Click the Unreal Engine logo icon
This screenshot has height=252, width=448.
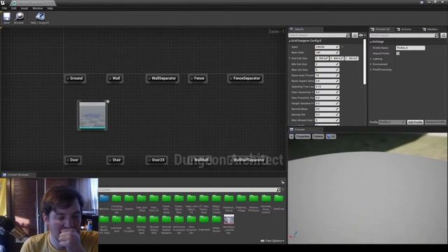(3, 3)
